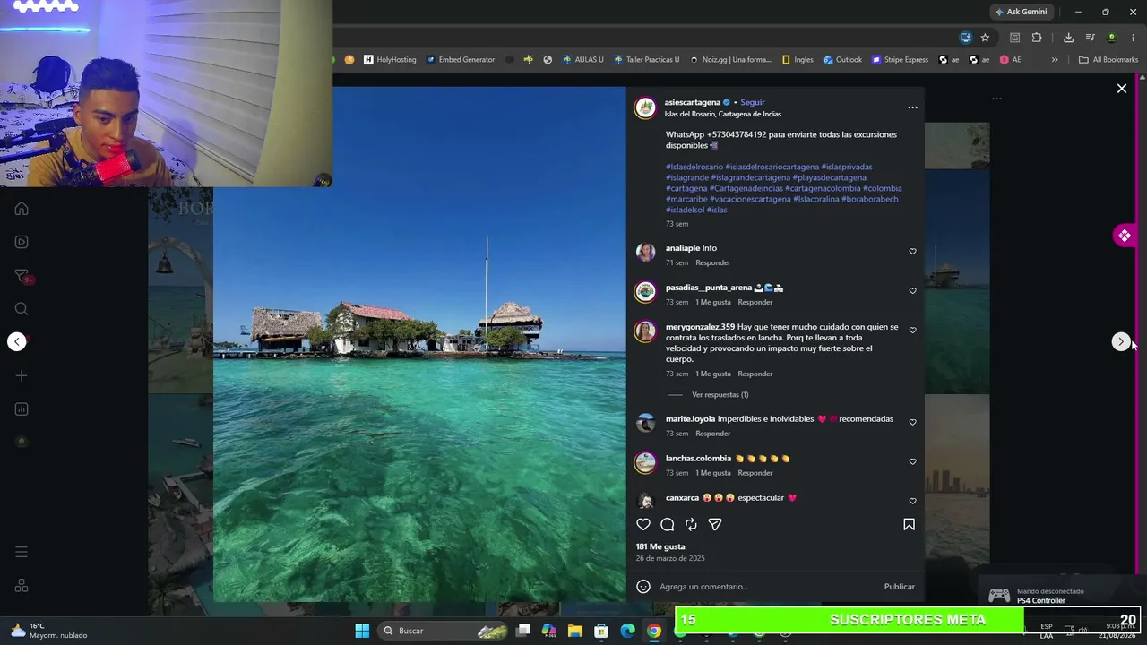
Task: Open HolyHosting bookmark
Action: (x=390, y=60)
